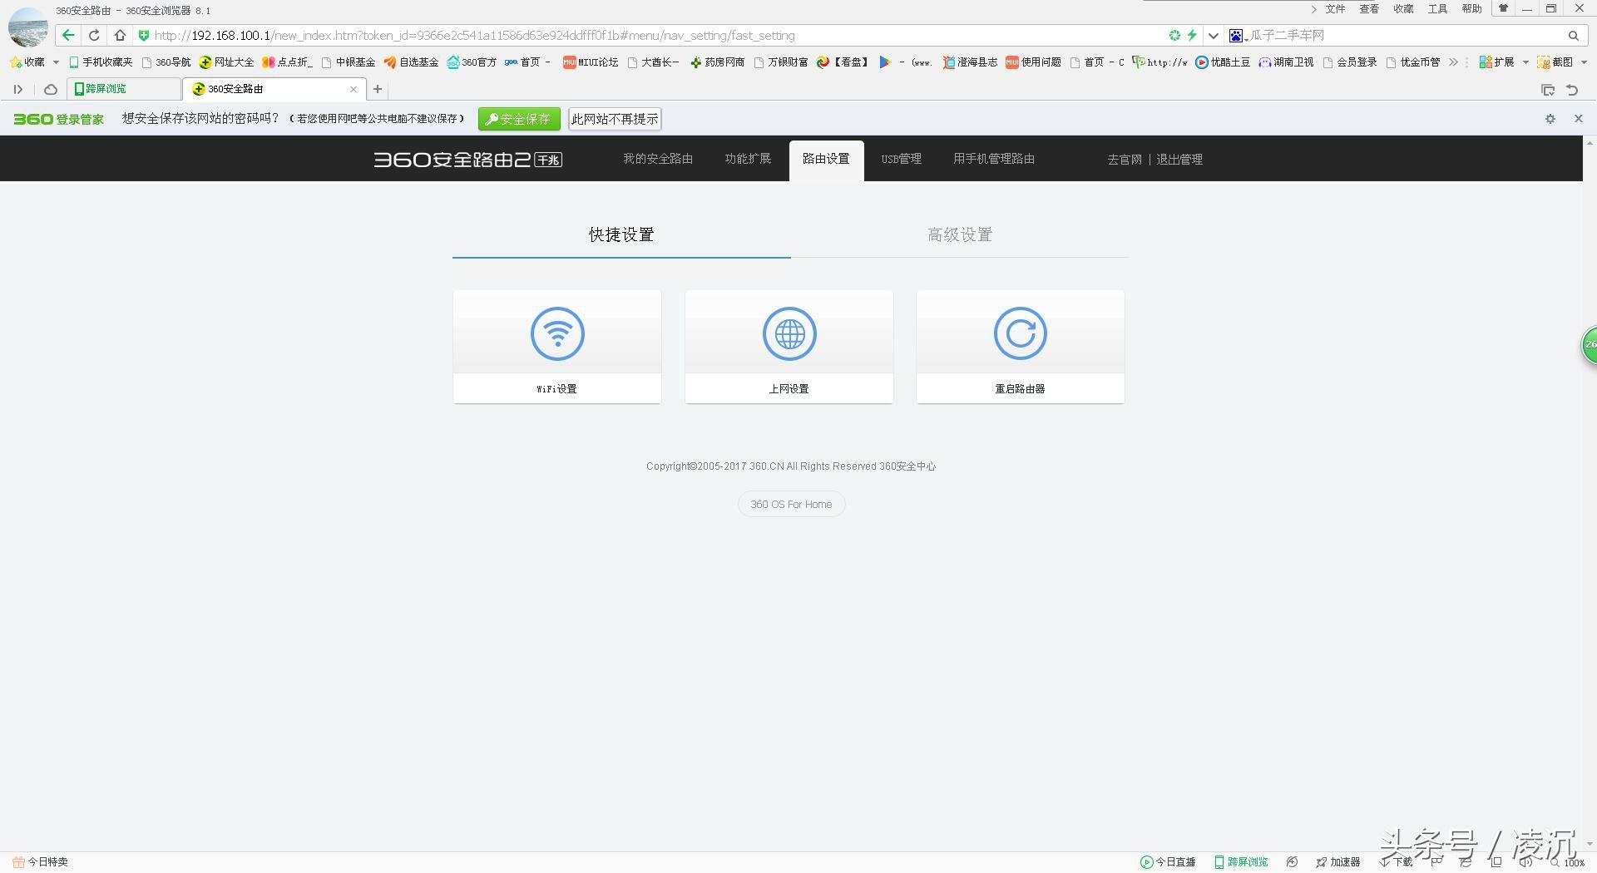Click the sidebar toggle icon left of tabs
This screenshot has width=1597, height=873.
pos(17,89)
